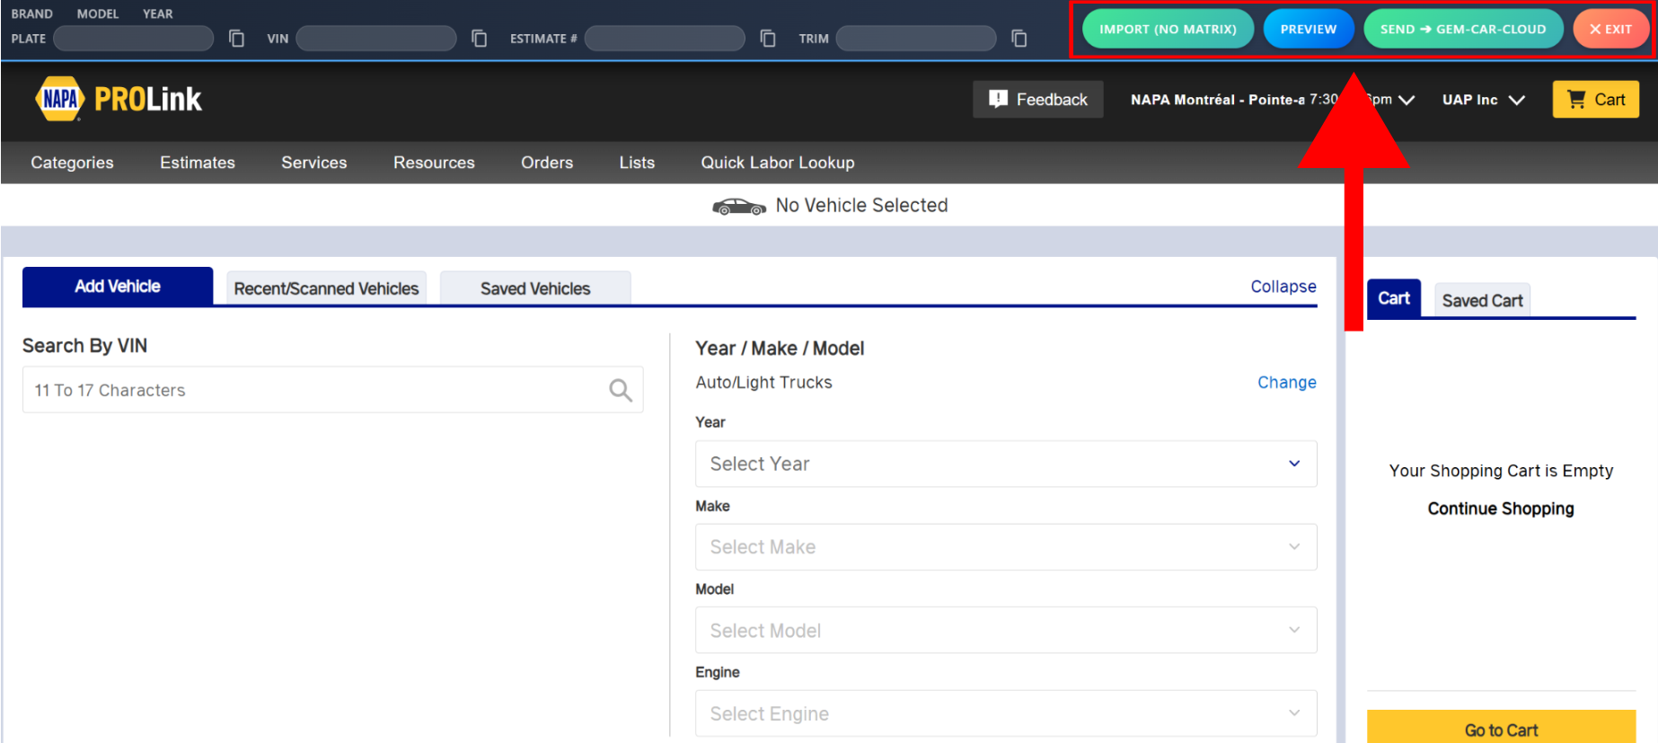Click the Preview button
This screenshot has width=1658, height=743.
1309,30
